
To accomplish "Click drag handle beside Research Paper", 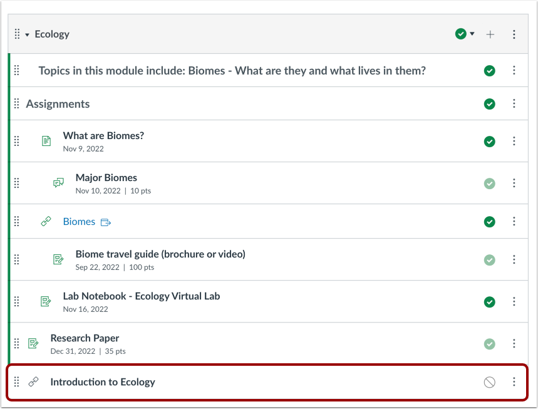I will tap(17, 343).
